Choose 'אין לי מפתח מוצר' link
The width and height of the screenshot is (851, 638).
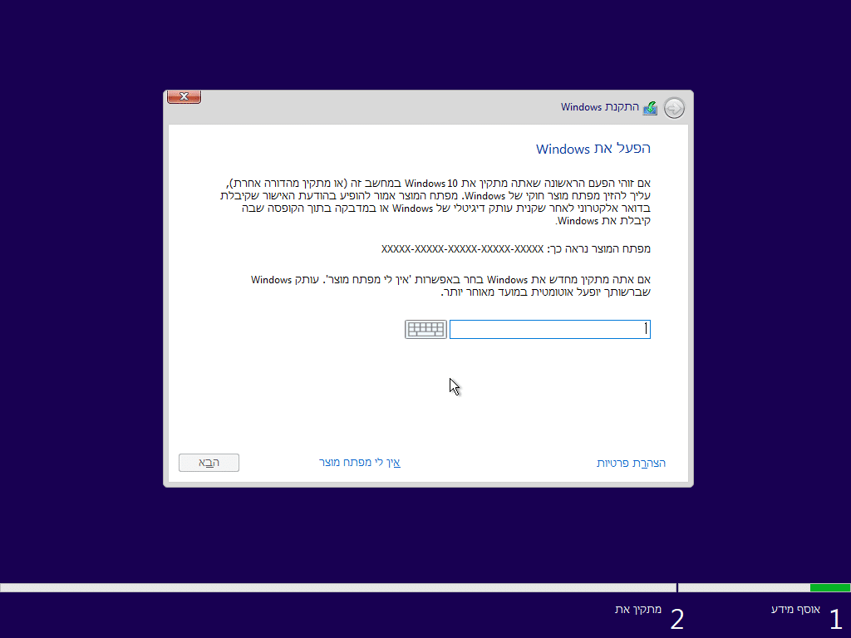(x=359, y=462)
